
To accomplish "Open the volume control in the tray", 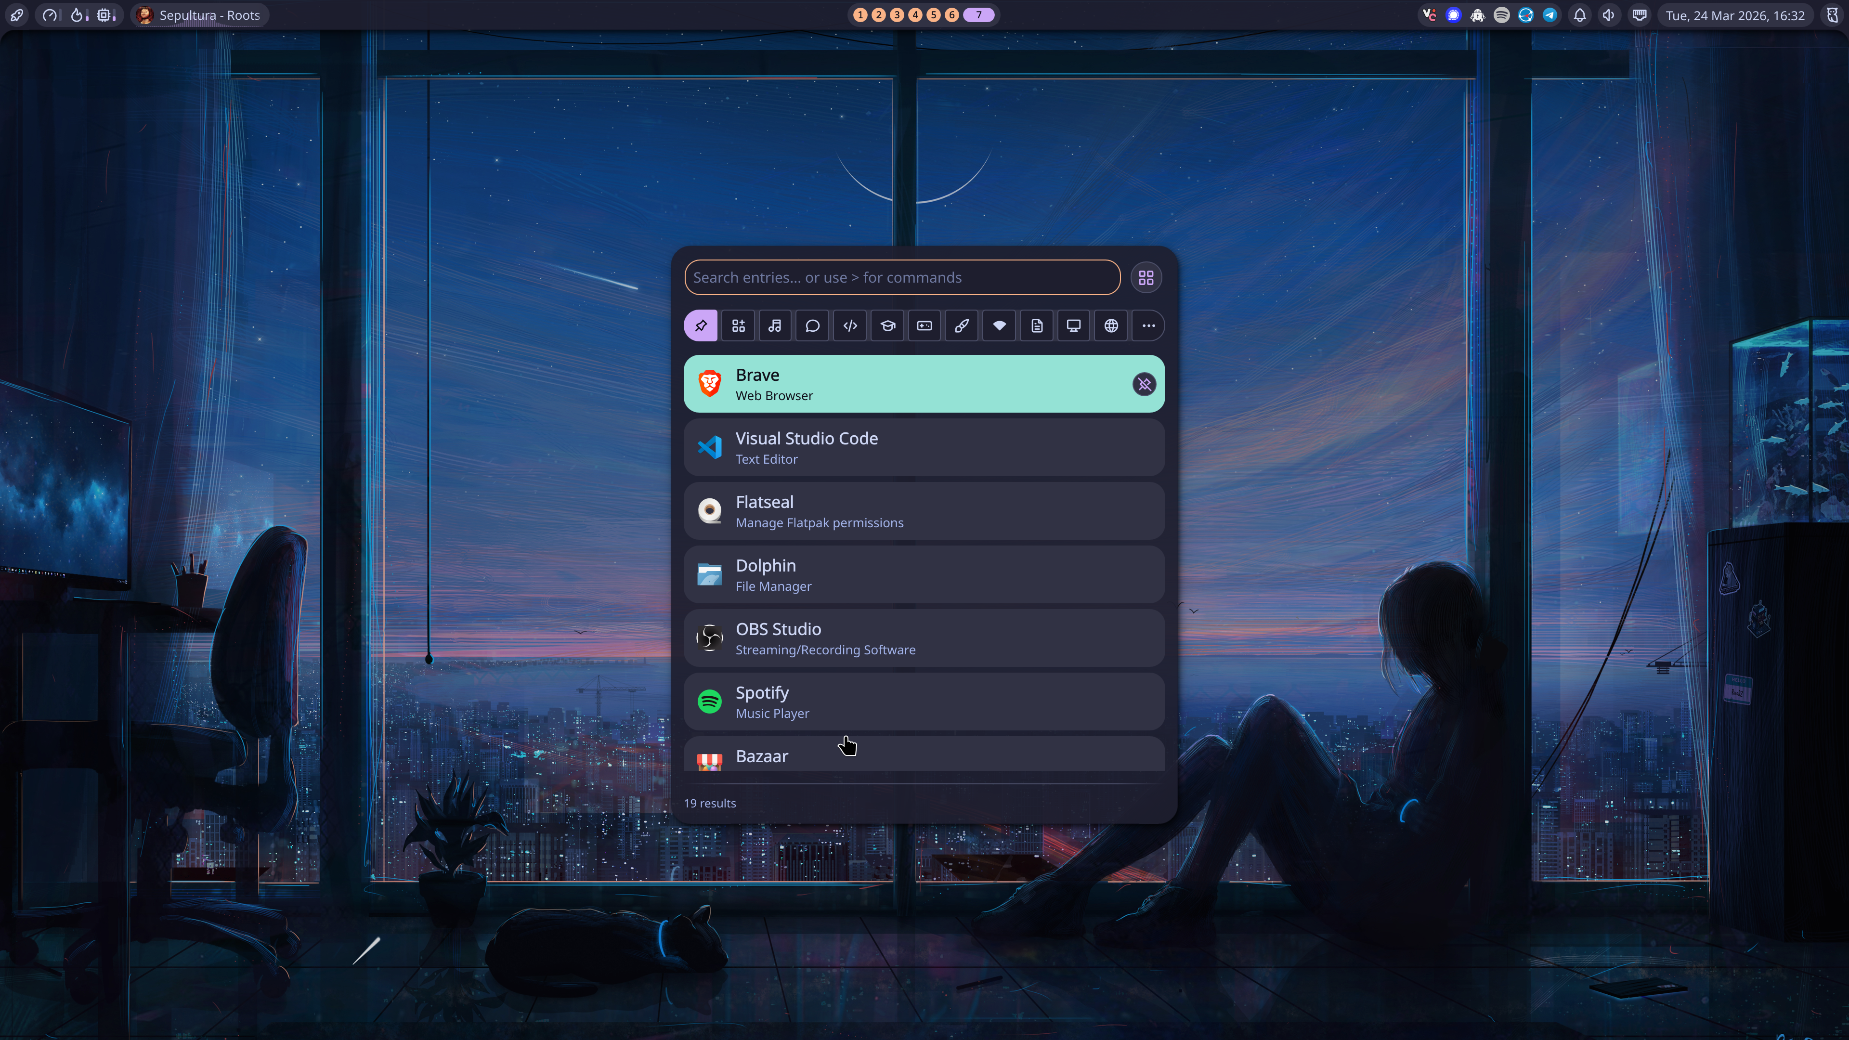I will point(1609,15).
